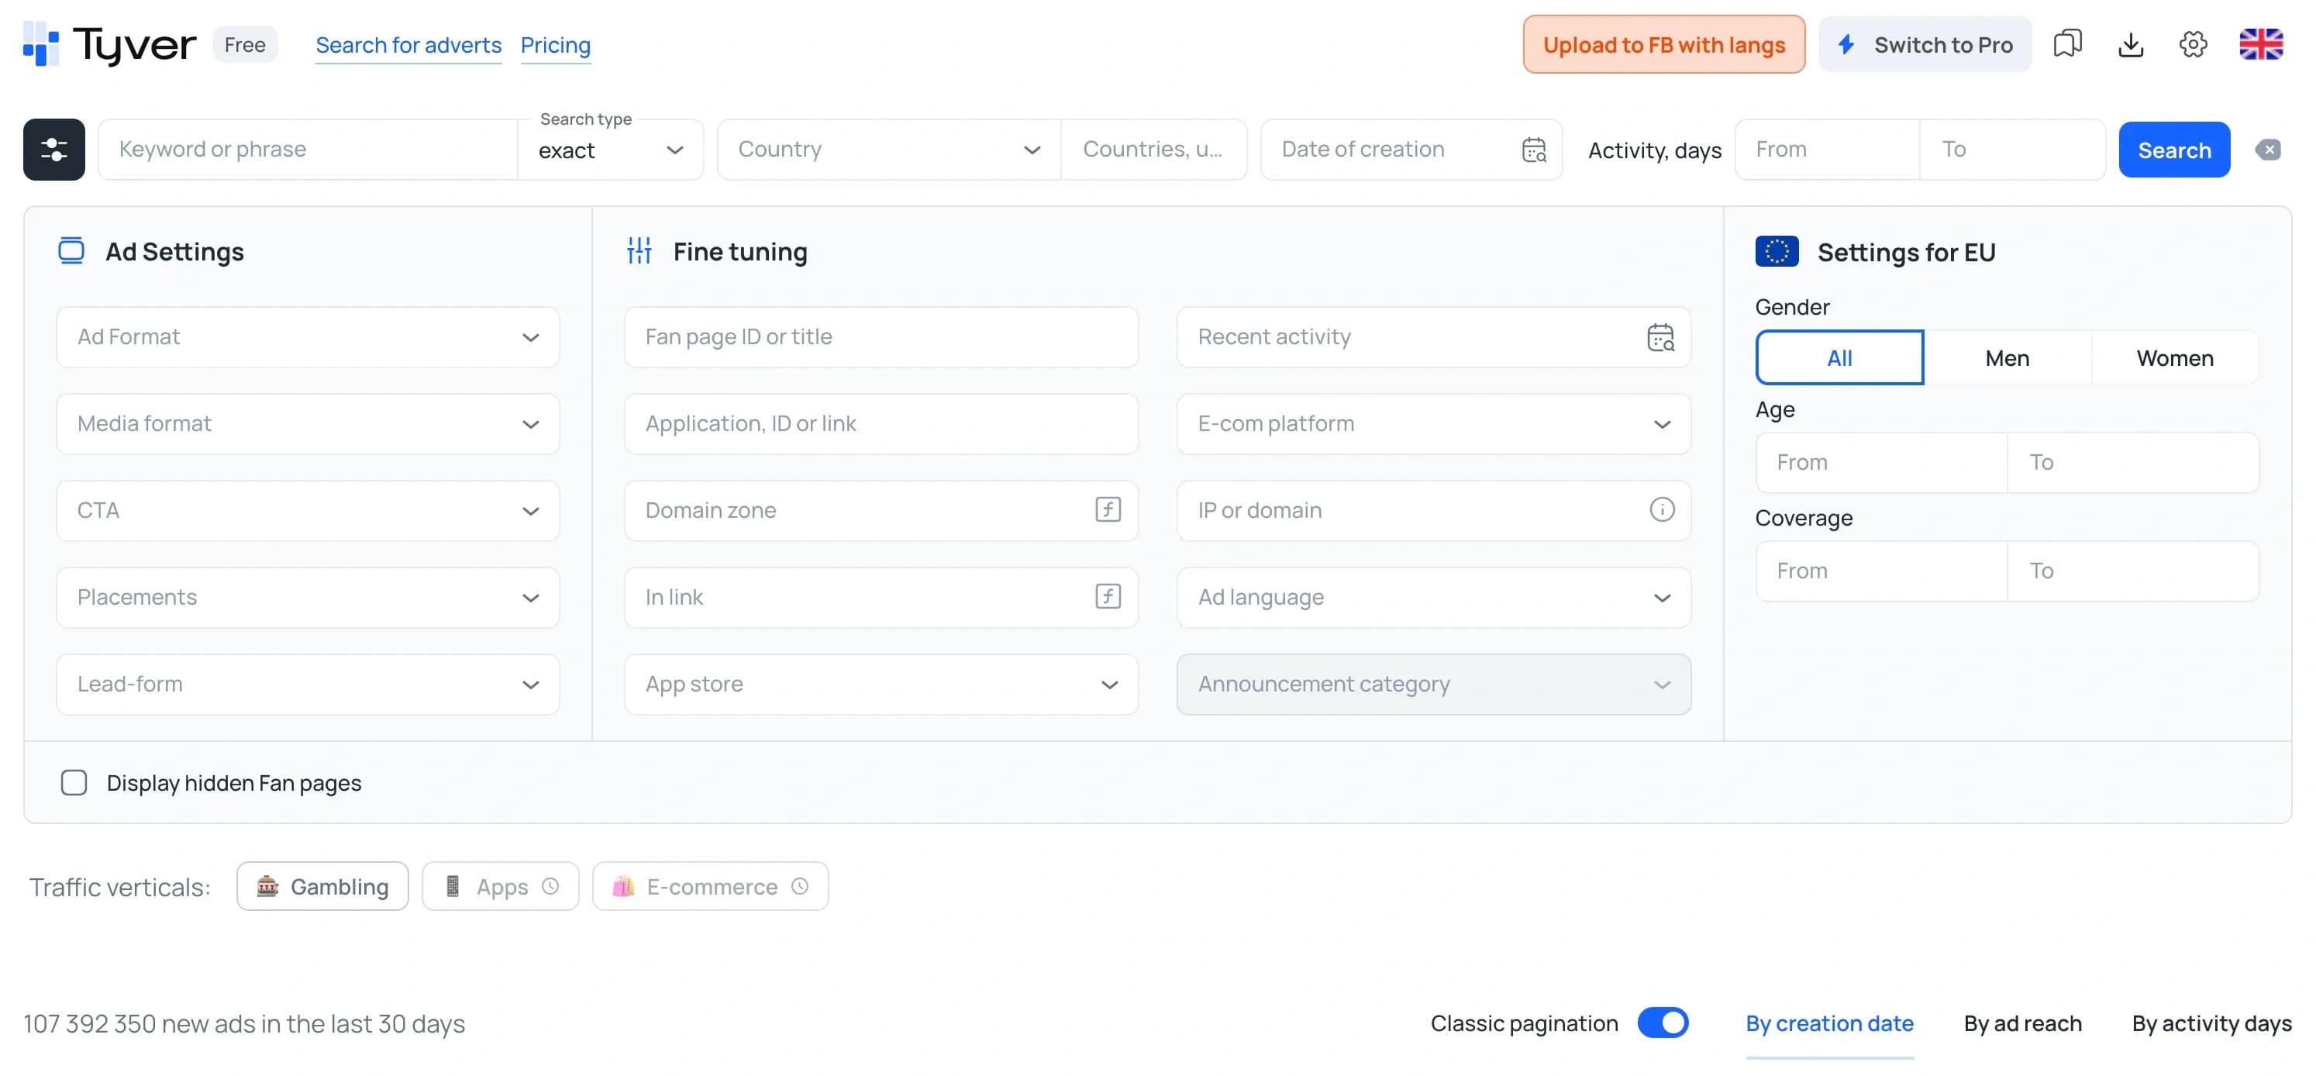Select Women in the EU Gender settings
This screenshot has width=2316, height=1076.
pyautogui.click(x=2175, y=357)
